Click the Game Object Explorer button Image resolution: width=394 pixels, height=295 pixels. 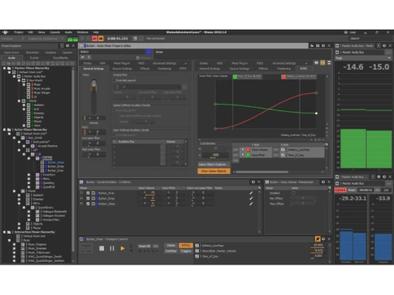point(214,164)
